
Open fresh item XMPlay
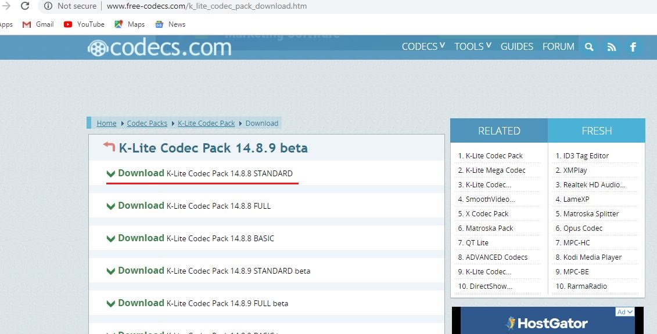571,170
